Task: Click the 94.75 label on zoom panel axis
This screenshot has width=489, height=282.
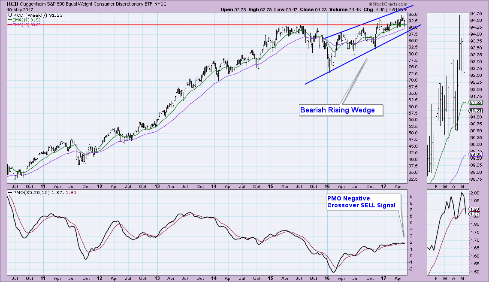Action: pyautogui.click(x=475, y=13)
